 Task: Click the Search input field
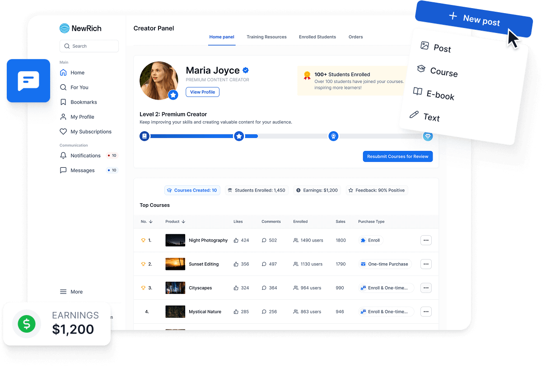tap(89, 46)
